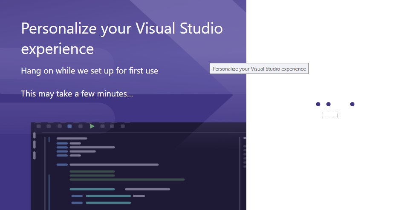Click the top gray code line in illustration
The height and width of the screenshot is (210, 413).
[x=72, y=138]
